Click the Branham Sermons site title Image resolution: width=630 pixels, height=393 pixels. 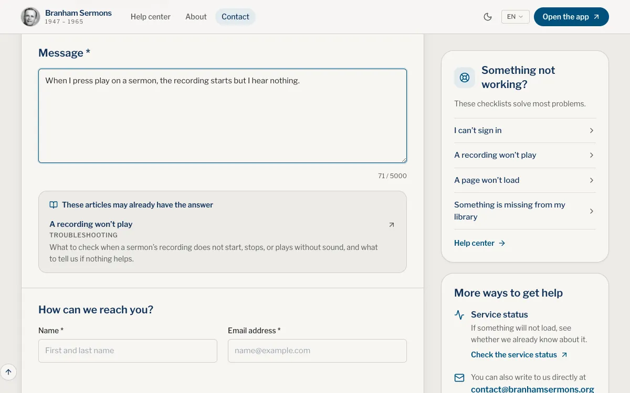78,13
